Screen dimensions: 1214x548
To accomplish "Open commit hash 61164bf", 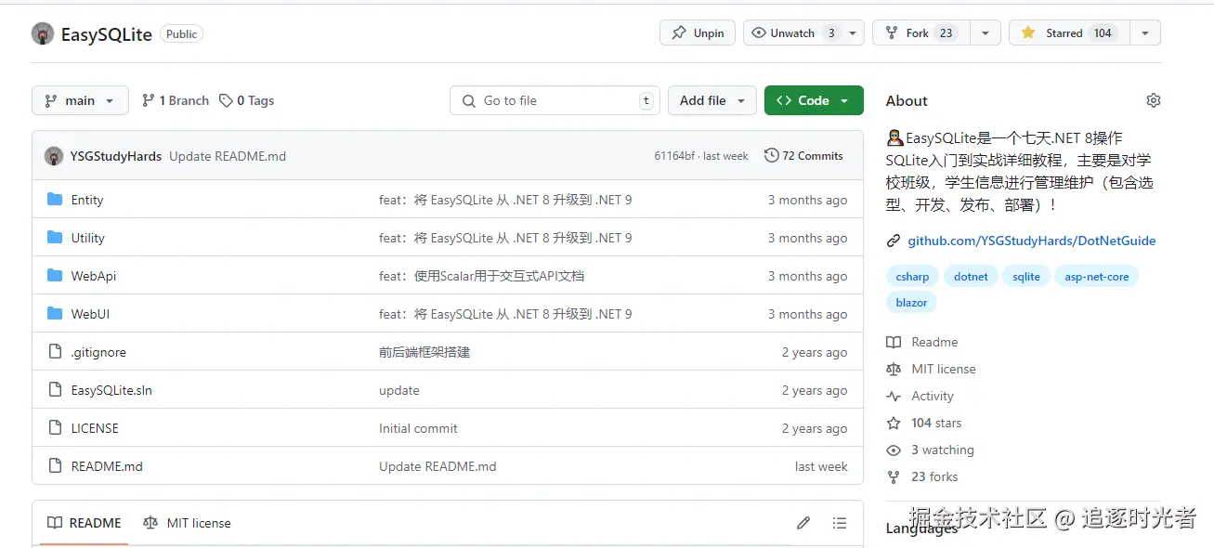I will click(674, 156).
